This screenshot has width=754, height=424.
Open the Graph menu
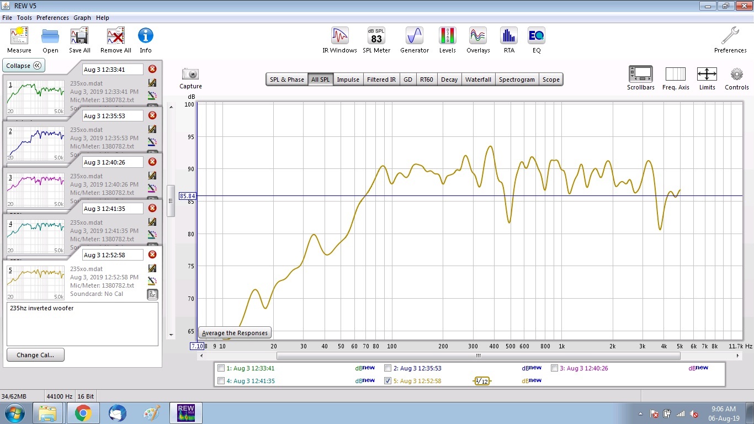pyautogui.click(x=82, y=18)
